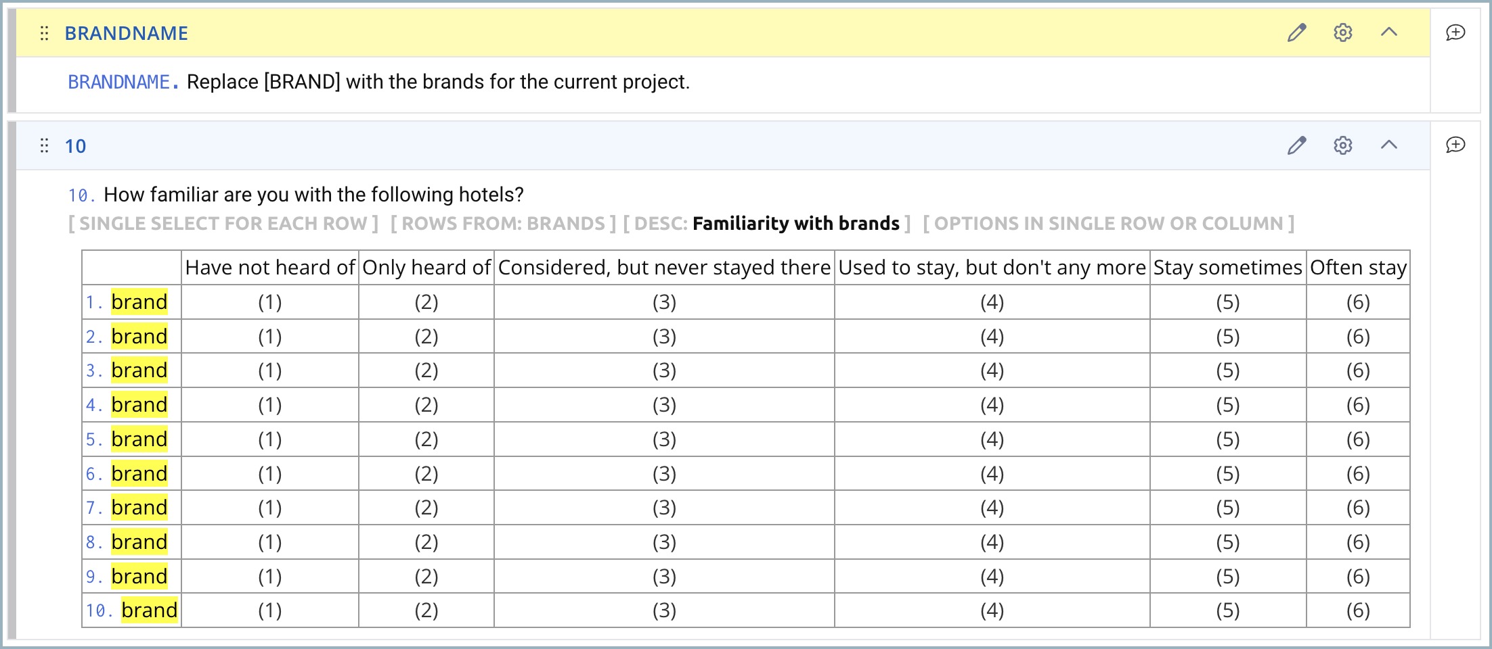Click the 'ROWS FROM: BRANDS' tag

(x=503, y=224)
